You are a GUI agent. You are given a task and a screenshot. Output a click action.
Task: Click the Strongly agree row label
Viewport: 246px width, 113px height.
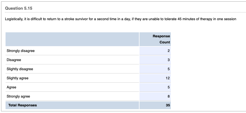click(x=18, y=96)
